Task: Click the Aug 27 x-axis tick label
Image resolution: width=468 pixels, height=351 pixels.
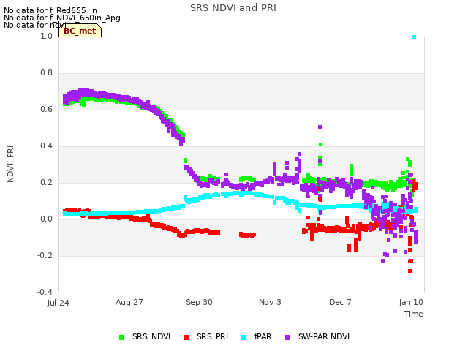Action: 129,302
